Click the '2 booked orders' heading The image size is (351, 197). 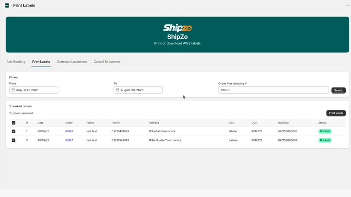coord(20,106)
